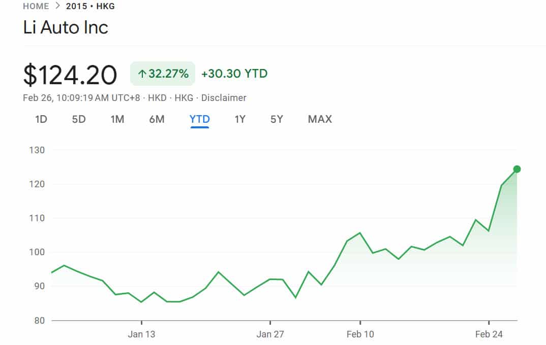
Task: Click the Feb 24 date marker
Action: click(x=489, y=334)
